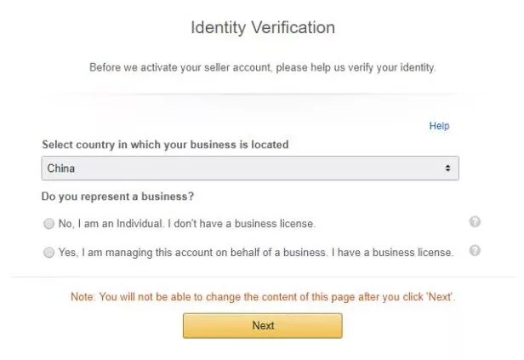The width and height of the screenshot is (524, 360).
Task: Click the orange note about clicking 'Next'
Action: pyautogui.click(x=262, y=297)
